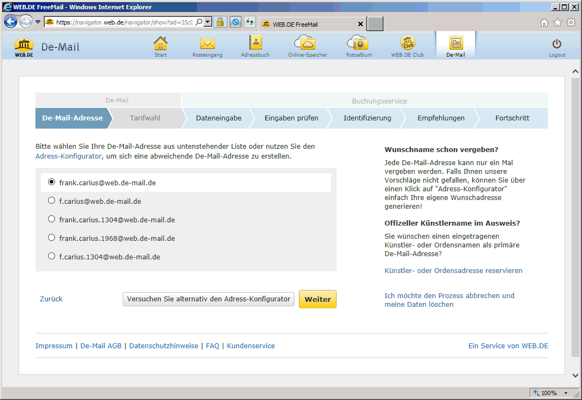Open the zoom level dropdown arrow
Image resolution: width=582 pixels, height=400 pixels.
tap(566, 393)
